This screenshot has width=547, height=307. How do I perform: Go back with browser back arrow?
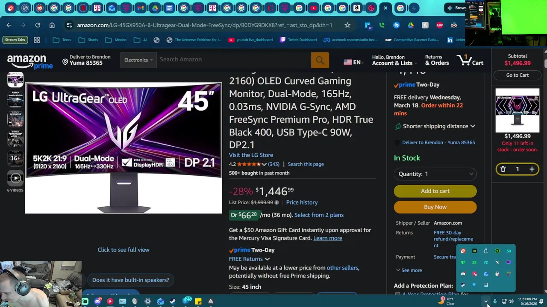[9, 25]
